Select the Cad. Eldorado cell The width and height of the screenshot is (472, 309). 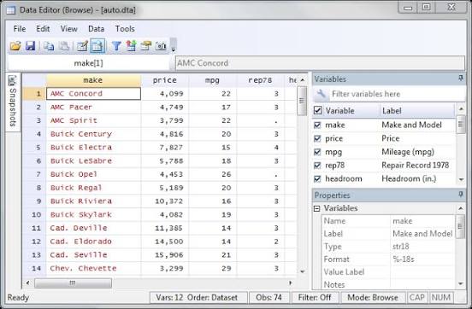tap(93, 242)
